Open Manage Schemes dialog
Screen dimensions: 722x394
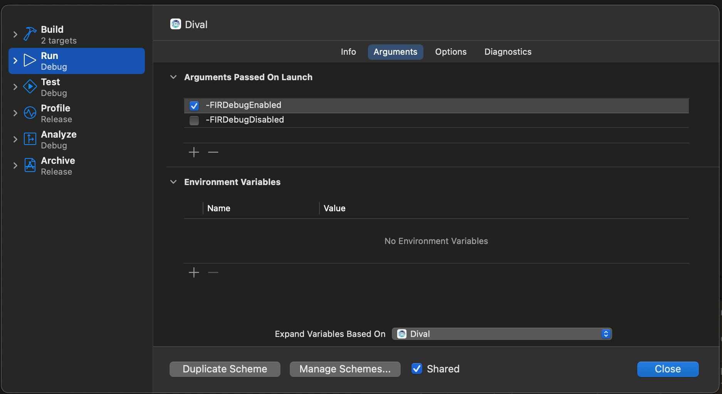pyautogui.click(x=345, y=369)
